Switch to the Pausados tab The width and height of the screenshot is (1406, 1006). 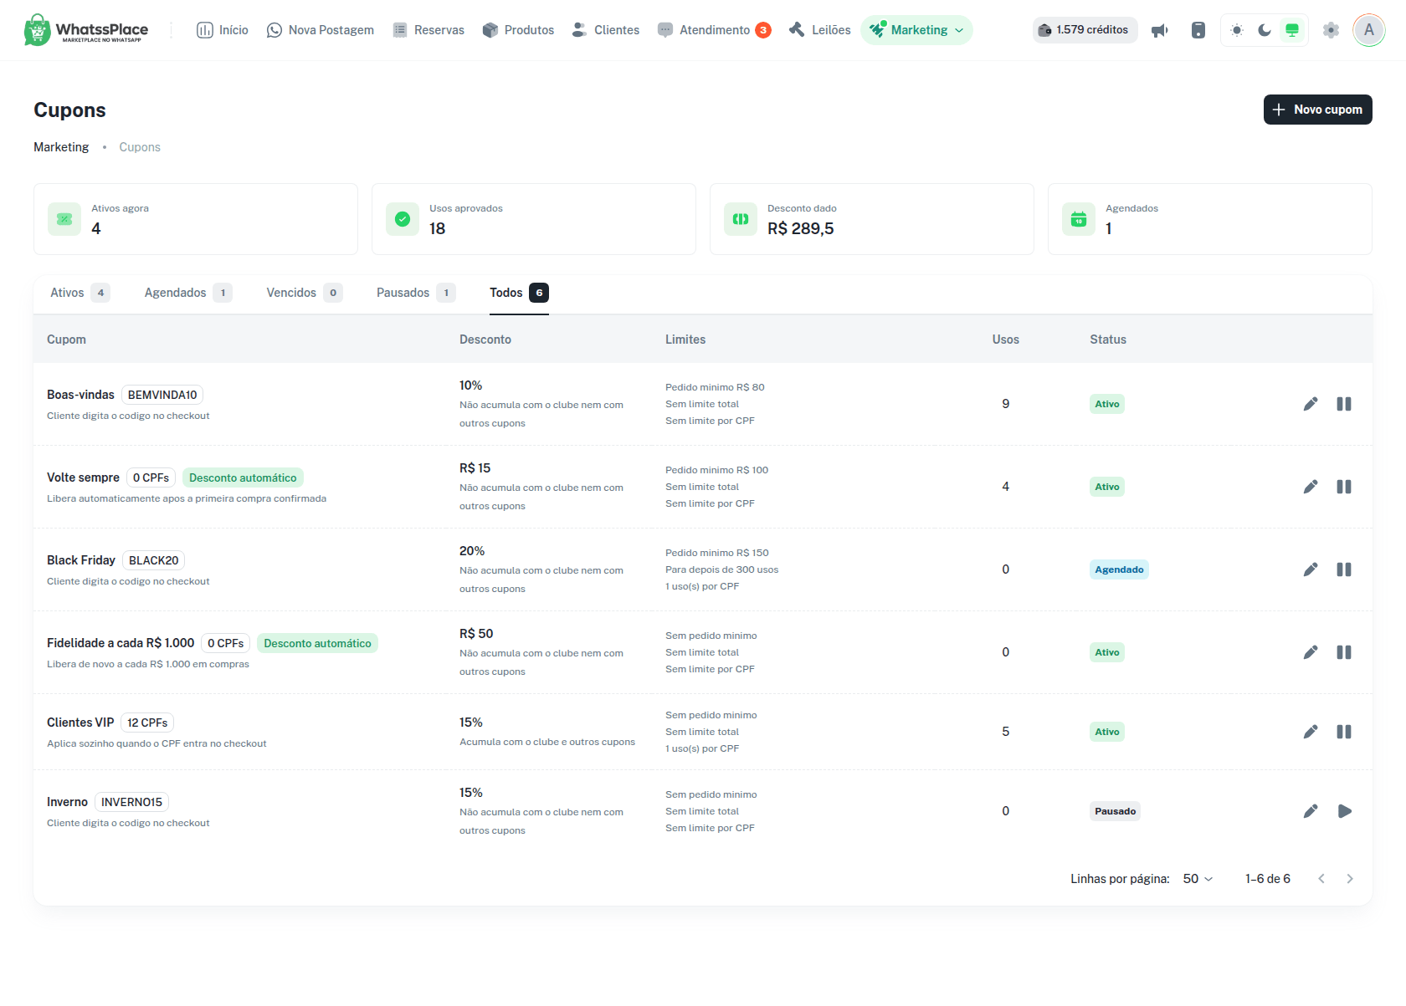pos(415,293)
